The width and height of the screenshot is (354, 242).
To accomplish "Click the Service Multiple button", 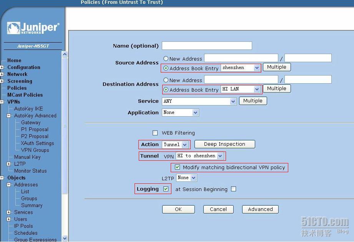I will pos(253,101).
